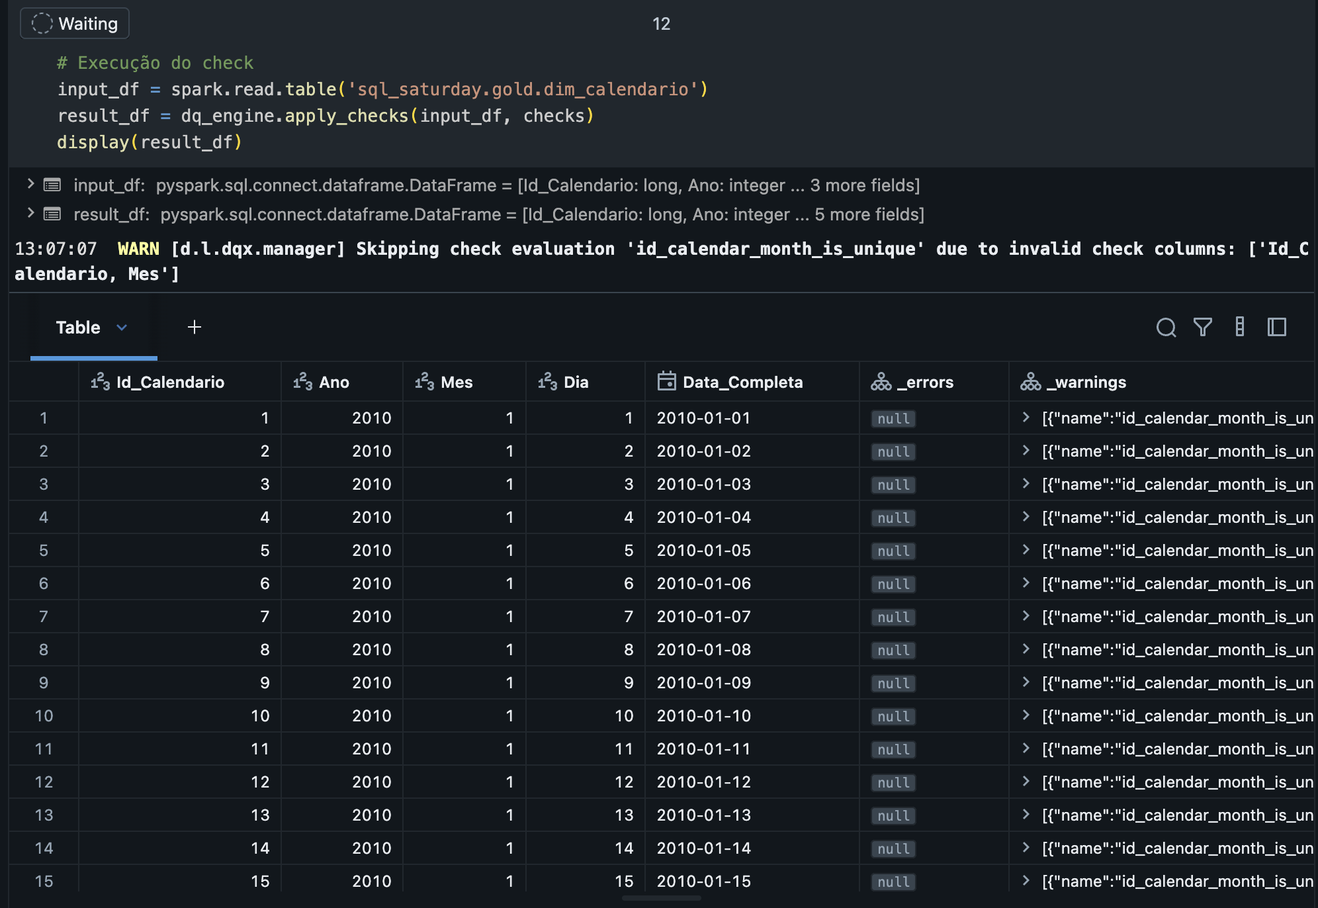Image resolution: width=1318 pixels, height=908 pixels.
Task: Sort by the Id_Calendario column header
Action: 170,382
